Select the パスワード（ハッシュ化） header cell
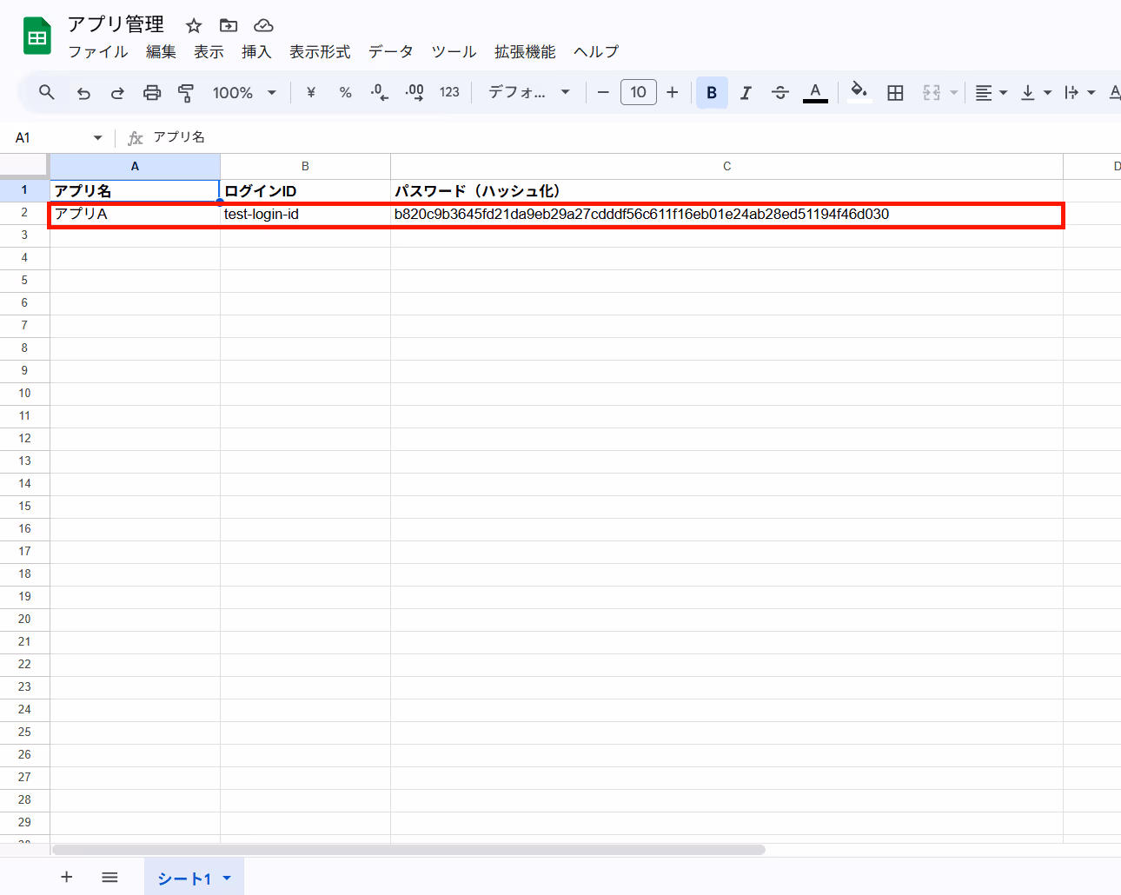The width and height of the screenshot is (1121, 895). 726,190
